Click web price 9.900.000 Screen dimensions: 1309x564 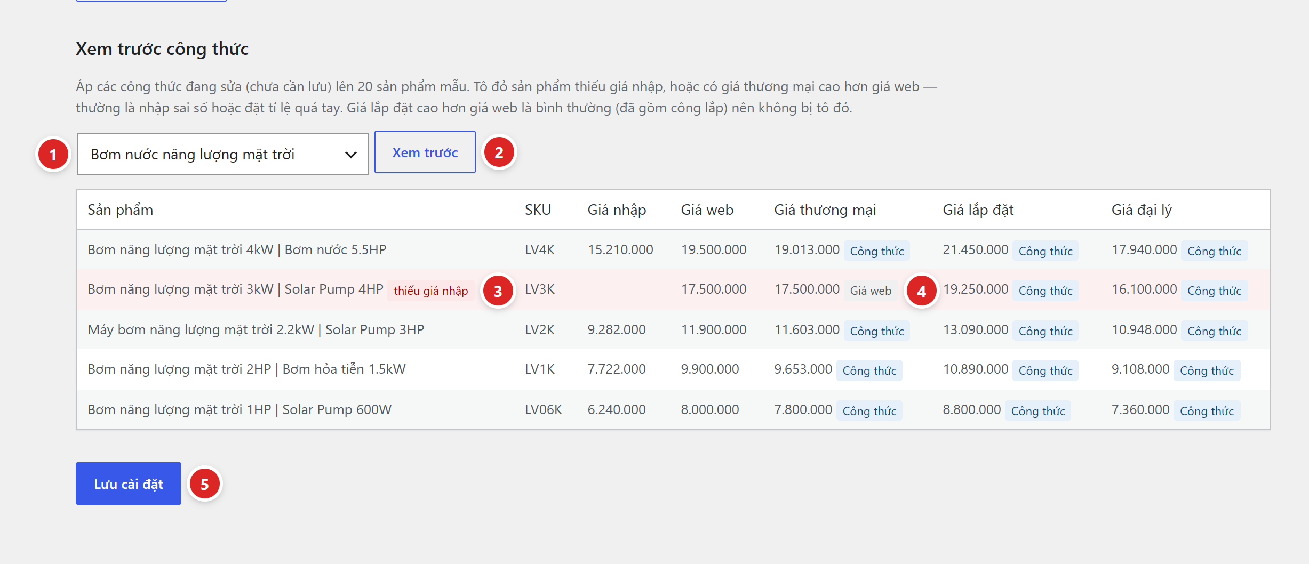[x=709, y=369]
